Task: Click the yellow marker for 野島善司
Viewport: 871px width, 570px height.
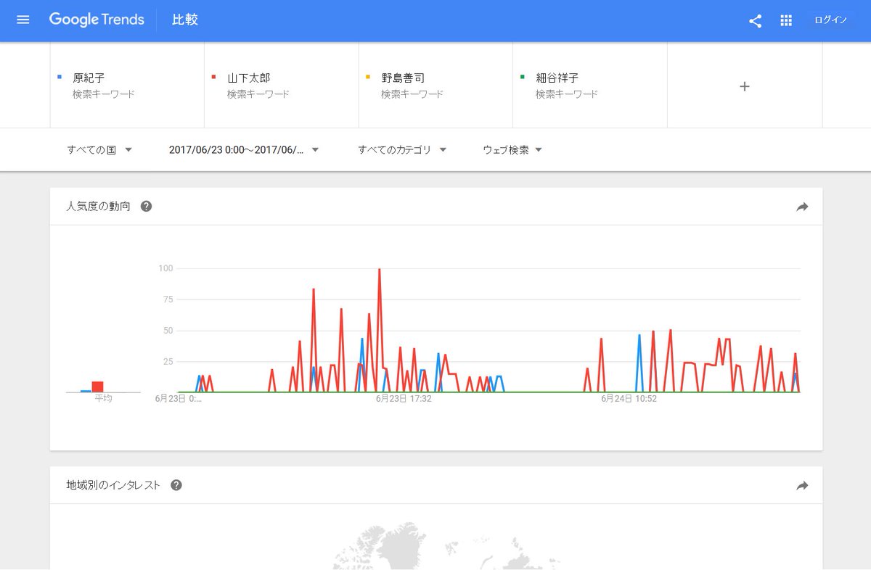Action: (368, 76)
